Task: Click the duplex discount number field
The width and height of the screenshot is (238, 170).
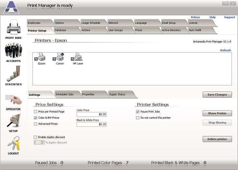Action: (37, 142)
